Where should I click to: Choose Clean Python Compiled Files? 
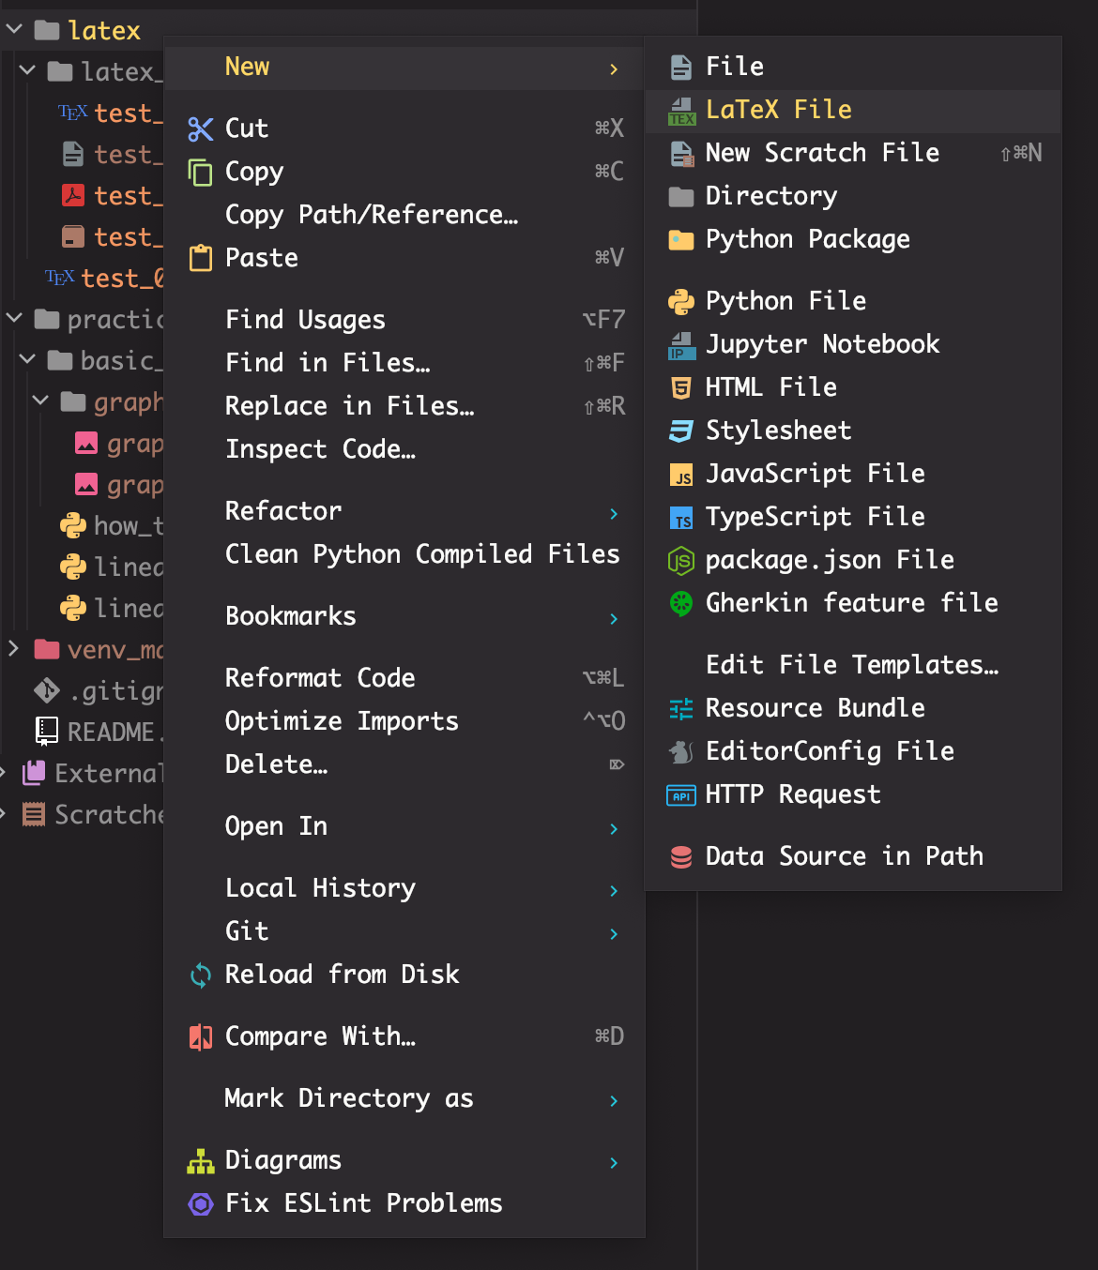tap(404, 554)
